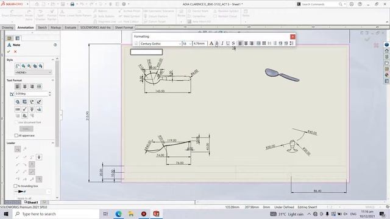Screen dimensions: 390x219
Task: Switch to Evaluate tab
Action: (x=71, y=27)
